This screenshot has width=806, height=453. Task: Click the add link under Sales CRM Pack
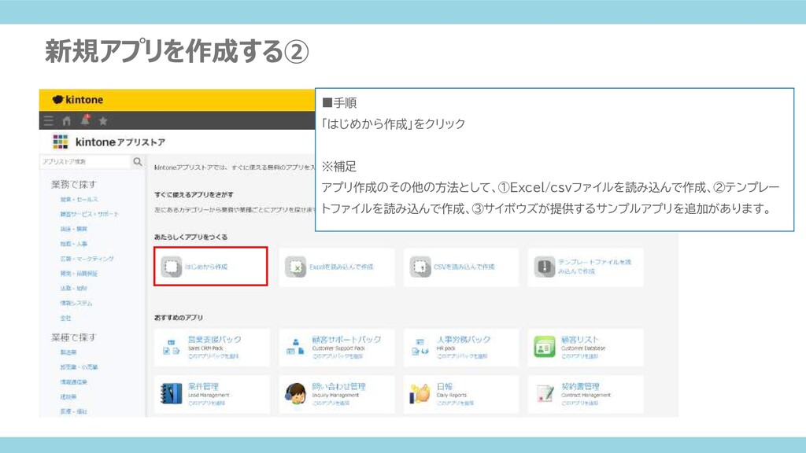click(x=213, y=356)
